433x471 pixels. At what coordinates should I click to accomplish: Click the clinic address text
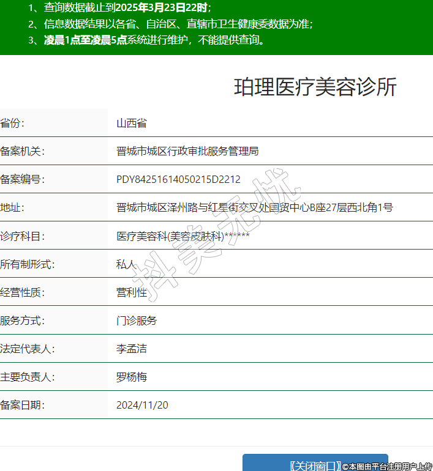tap(254, 207)
